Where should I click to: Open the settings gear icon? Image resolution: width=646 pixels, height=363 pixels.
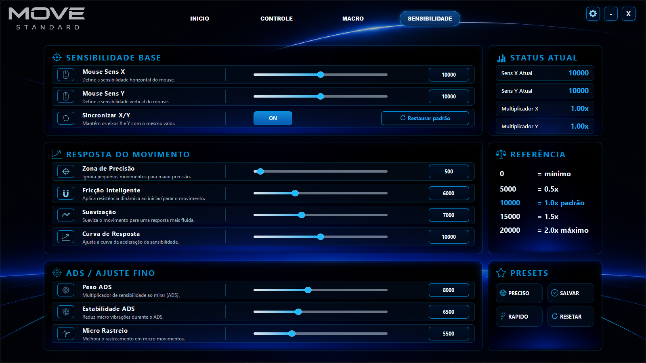pyautogui.click(x=593, y=14)
